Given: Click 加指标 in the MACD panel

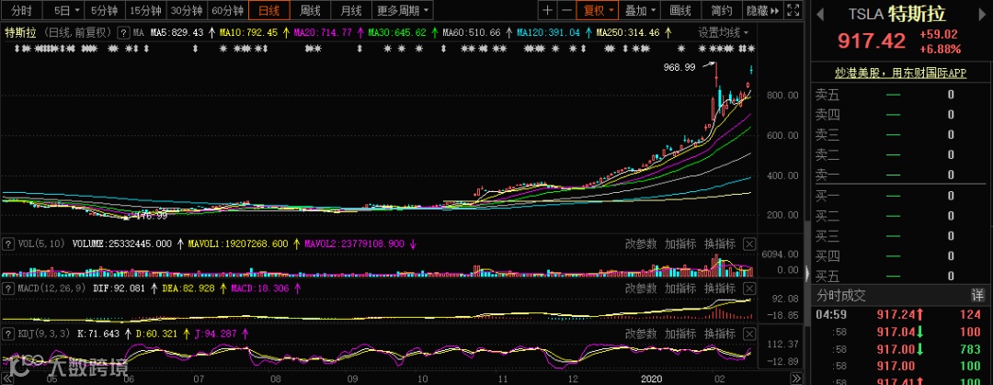Looking at the screenshot, I should pyautogui.click(x=680, y=289).
